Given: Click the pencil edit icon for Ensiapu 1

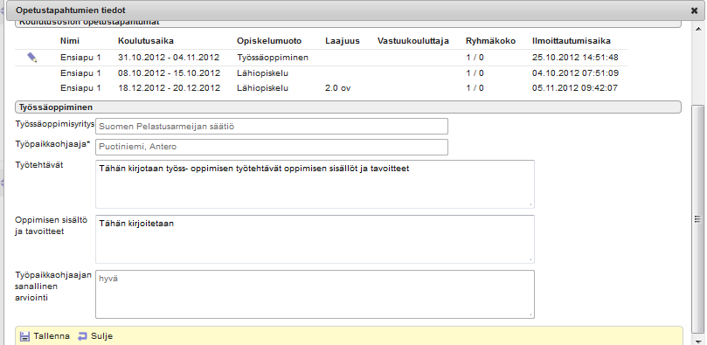Looking at the screenshot, I should coord(32,57).
